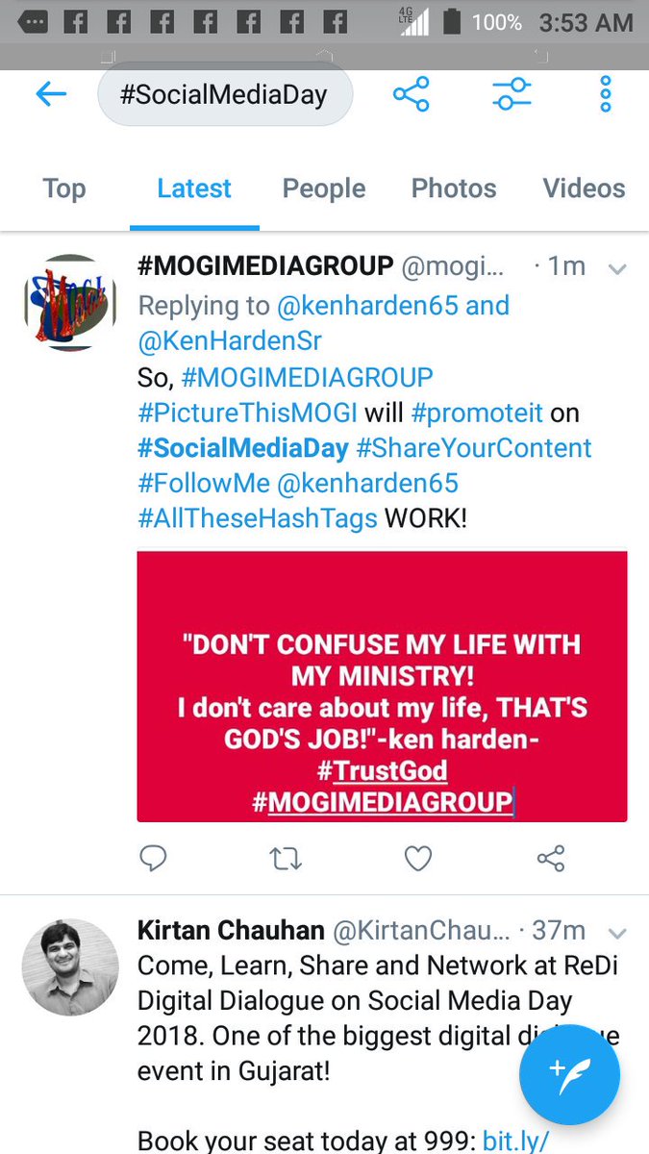Open the #PictureThisMOGI hashtag link
Screen dimensions: 649x1154
click(x=248, y=414)
